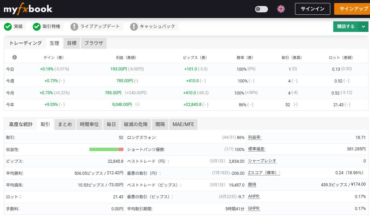
Task: Click the ロングズウォン 86% value
Action: click(240, 137)
